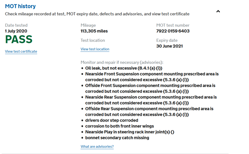Click the drivers door step corroded advisory

pos(111,120)
